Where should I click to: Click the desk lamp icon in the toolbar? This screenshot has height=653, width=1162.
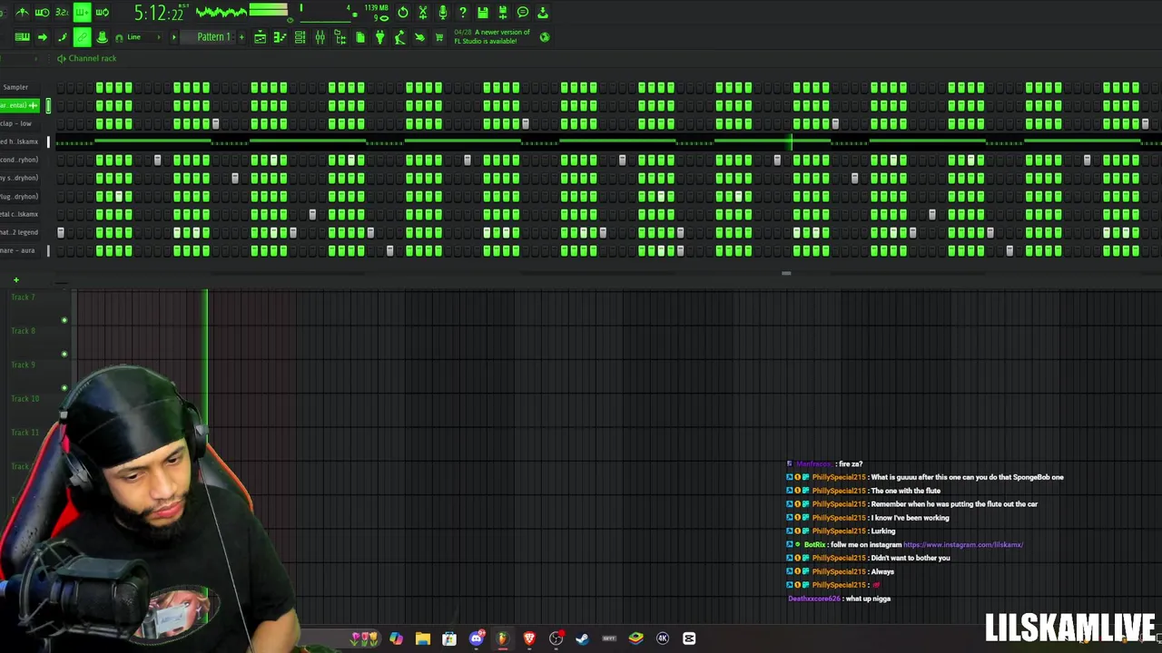coord(399,37)
